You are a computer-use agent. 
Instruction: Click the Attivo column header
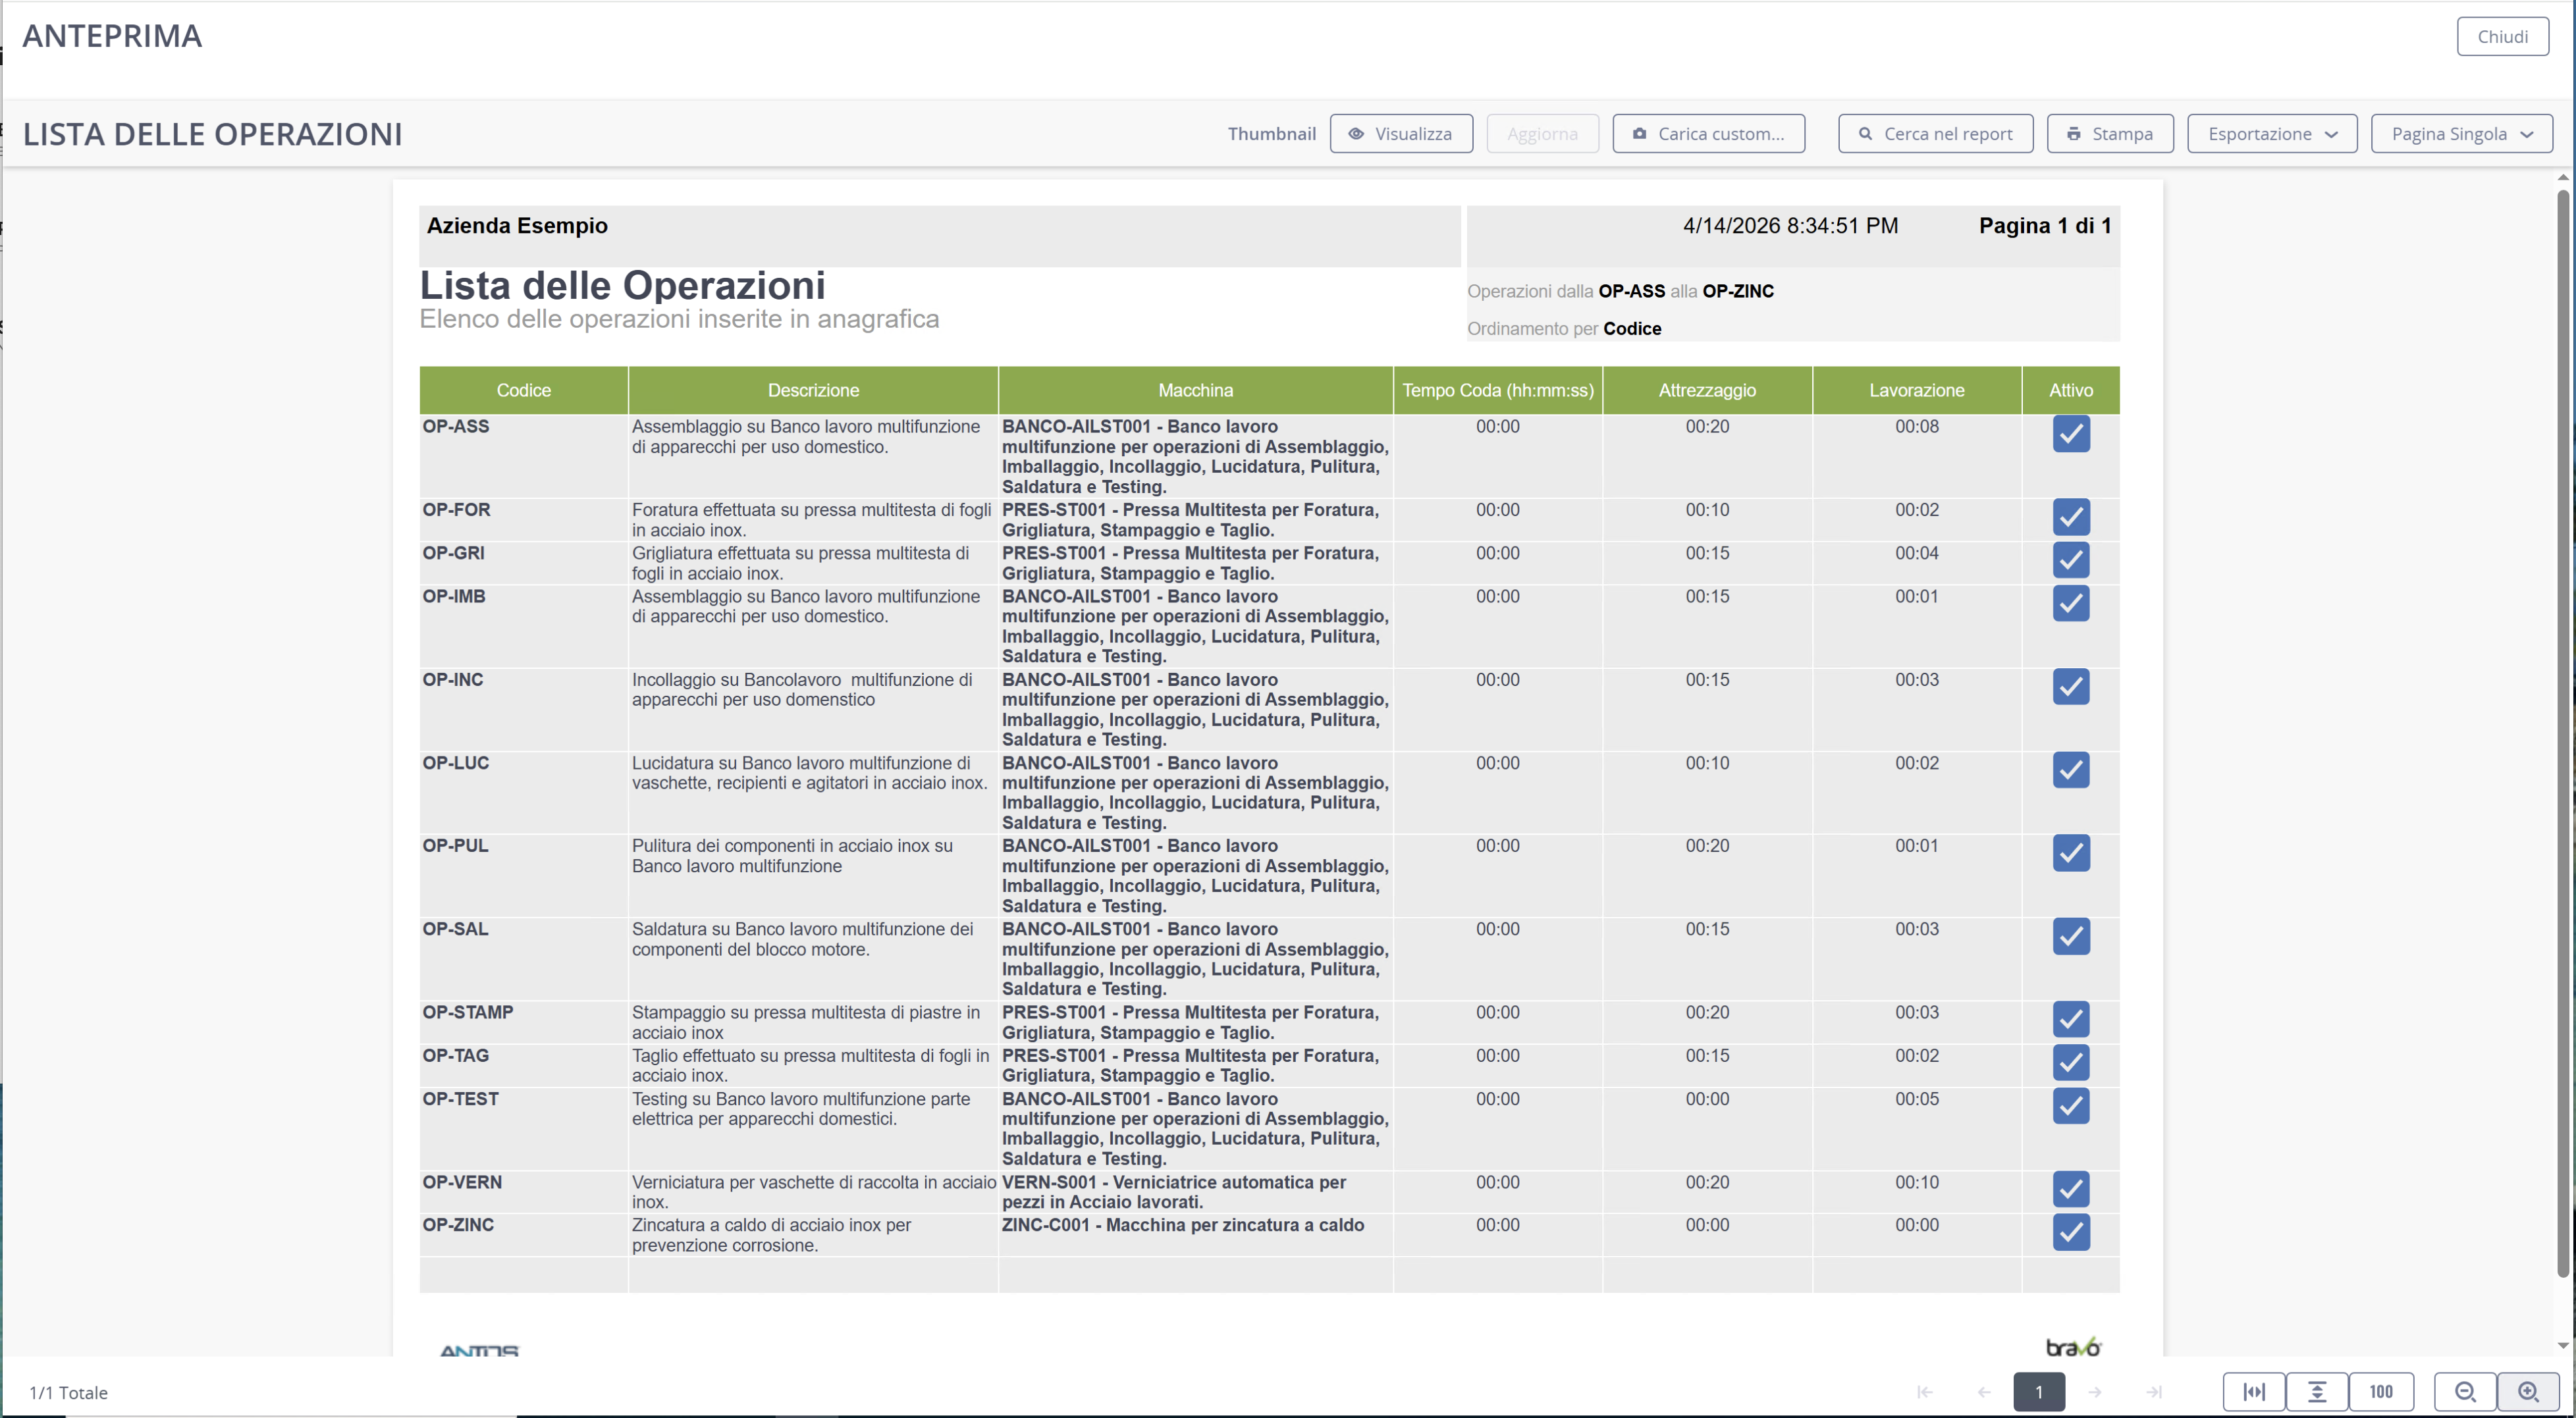tap(2071, 390)
